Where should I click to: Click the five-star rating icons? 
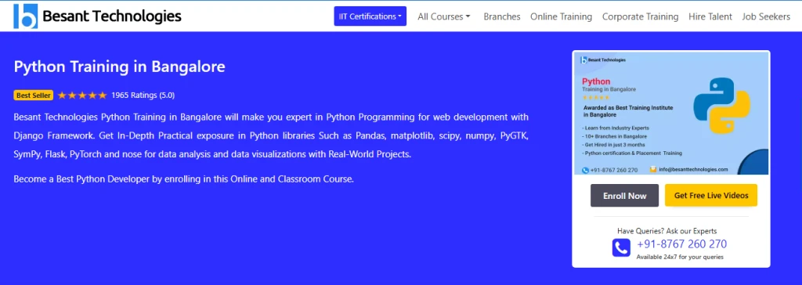click(x=82, y=96)
